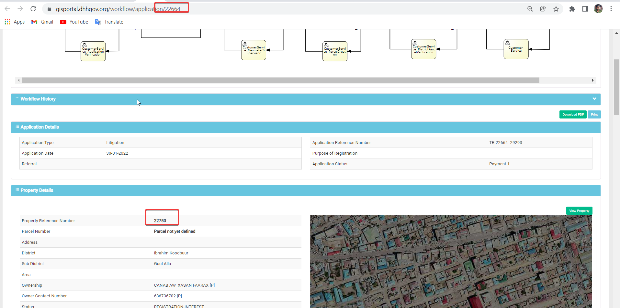The width and height of the screenshot is (620, 308).
Task: Expand the Workflow History chevron
Action: tap(594, 99)
